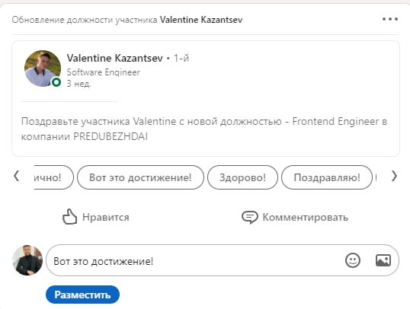The image size is (410, 309).
Task: Choose the partially hidden 'ично!' reply chip
Action: pos(53,177)
